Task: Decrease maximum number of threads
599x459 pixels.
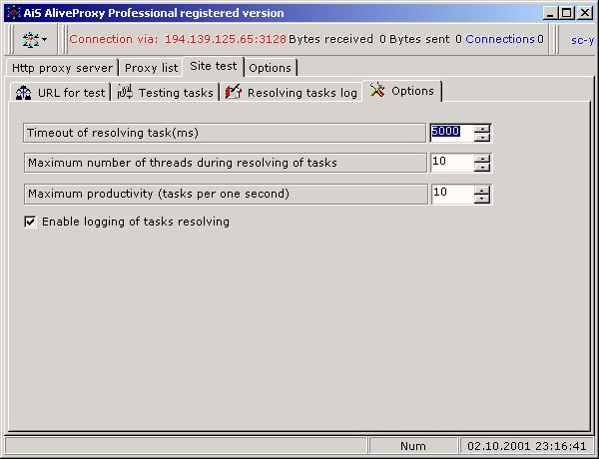Action: [482, 168]
